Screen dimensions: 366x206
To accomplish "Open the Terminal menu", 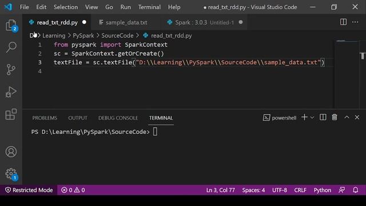I will [149, 7].
